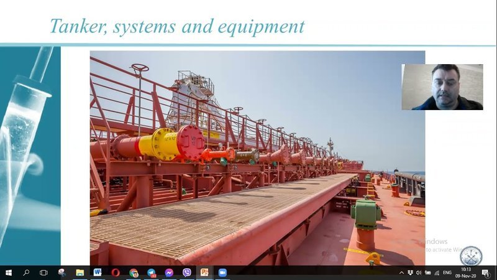Open Google Chrome from the taskbar
The width and height of the screenshot is (497, 280).
pos(134,273)
